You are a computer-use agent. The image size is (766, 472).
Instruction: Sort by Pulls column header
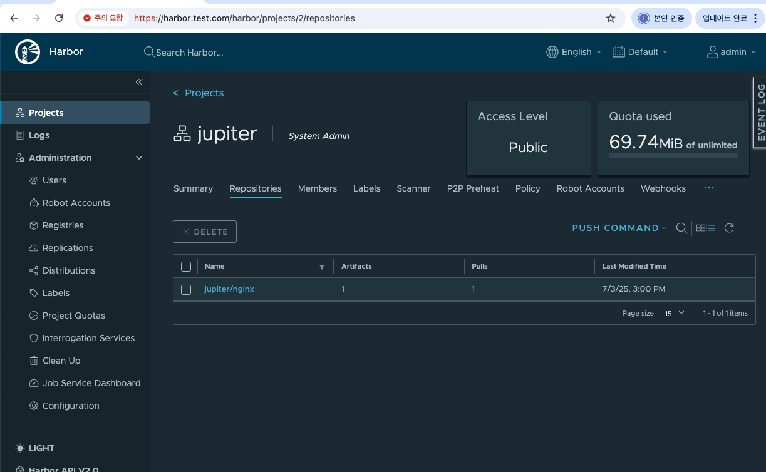tap(480, 266)
